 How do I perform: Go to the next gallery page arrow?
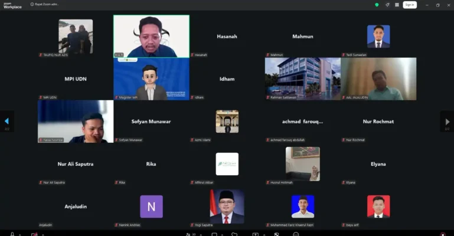pos(448,122)
